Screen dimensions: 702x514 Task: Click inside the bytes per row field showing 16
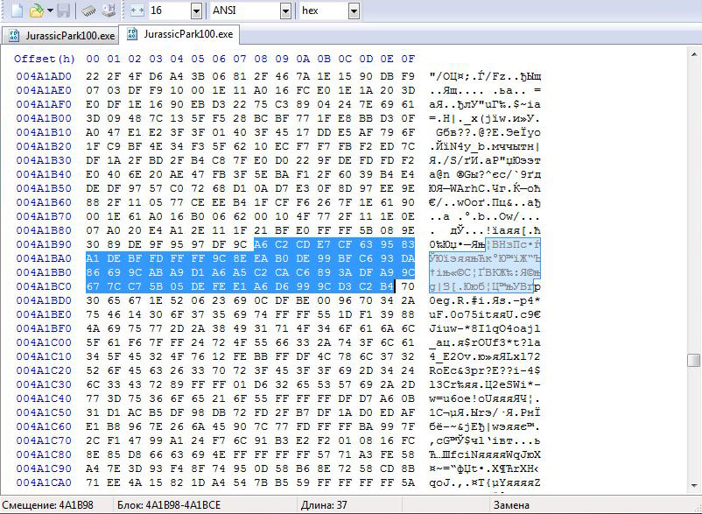tap(166, 11)
